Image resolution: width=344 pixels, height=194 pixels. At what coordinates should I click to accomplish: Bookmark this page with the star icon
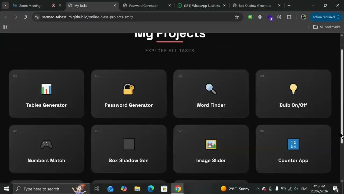pos(237,17)
